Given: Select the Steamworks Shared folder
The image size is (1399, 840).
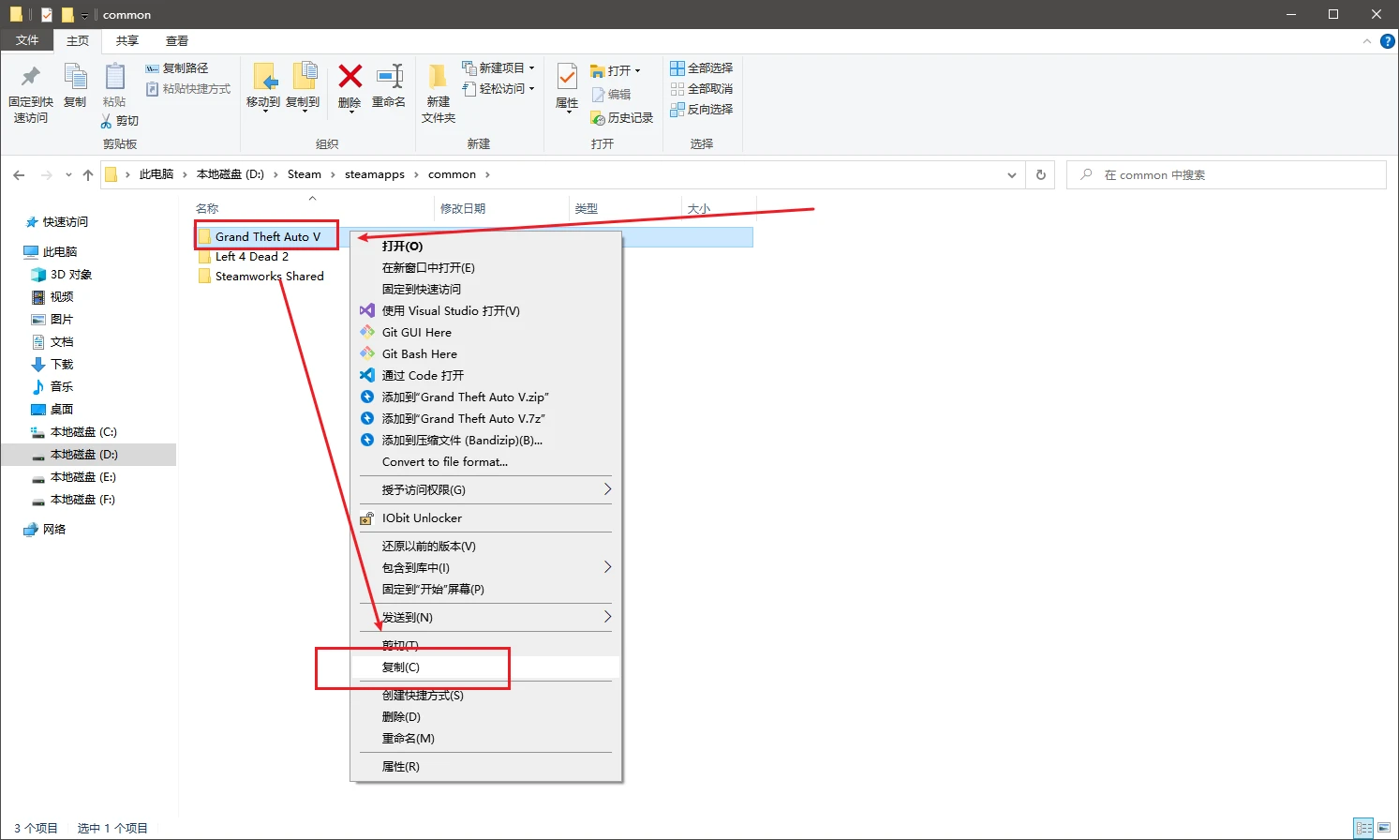Looking at the screenshot, I should click(x=269, y=277).
